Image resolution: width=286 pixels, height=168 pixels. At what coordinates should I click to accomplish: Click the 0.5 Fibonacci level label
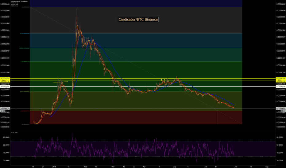[25, 62]
